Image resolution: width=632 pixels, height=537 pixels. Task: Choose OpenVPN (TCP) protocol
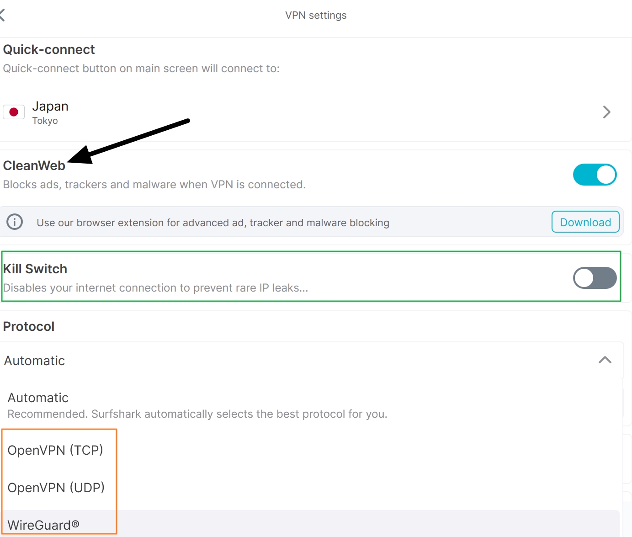55,450
